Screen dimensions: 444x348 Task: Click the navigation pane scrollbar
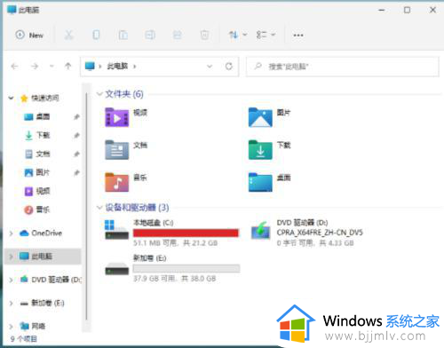(86, 207)
